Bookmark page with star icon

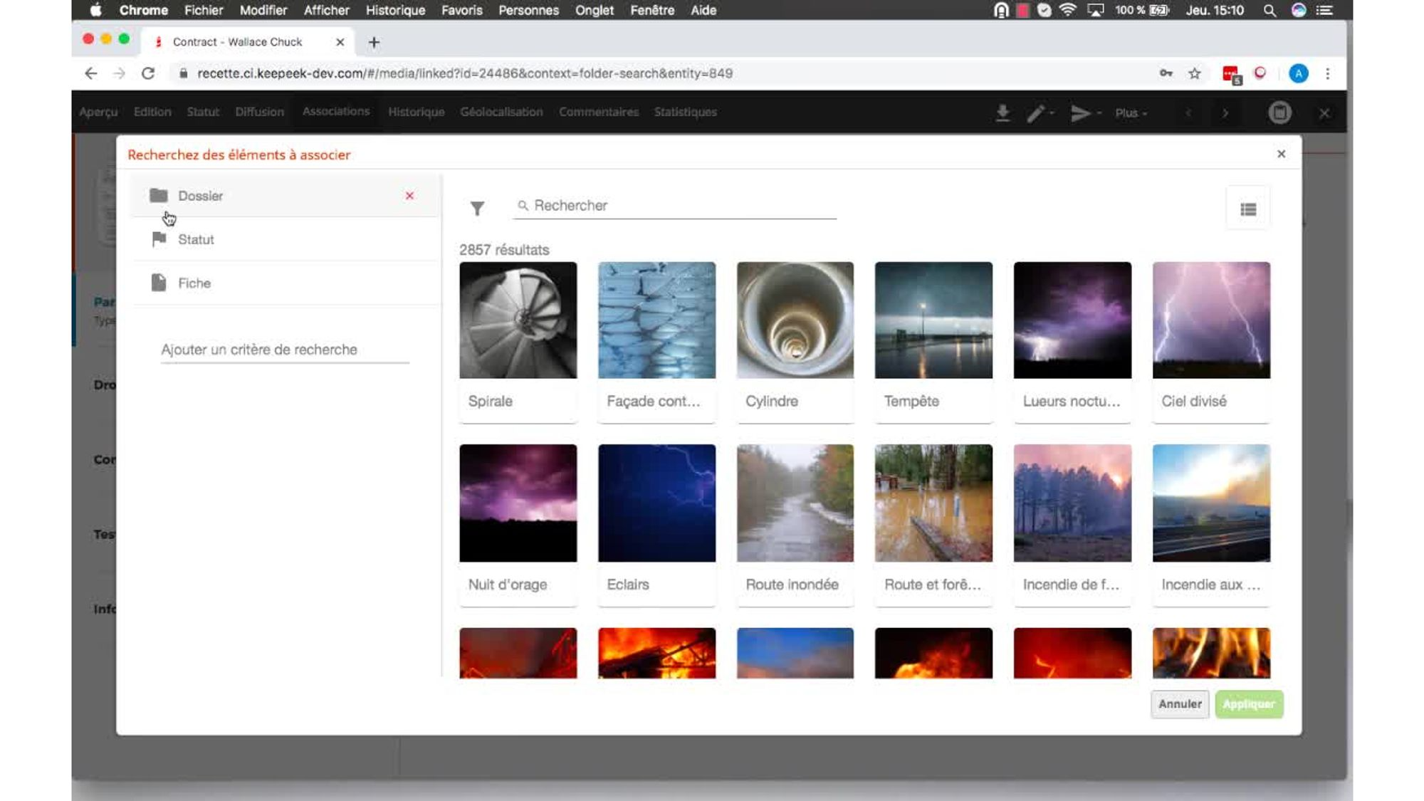(1195, 73)
